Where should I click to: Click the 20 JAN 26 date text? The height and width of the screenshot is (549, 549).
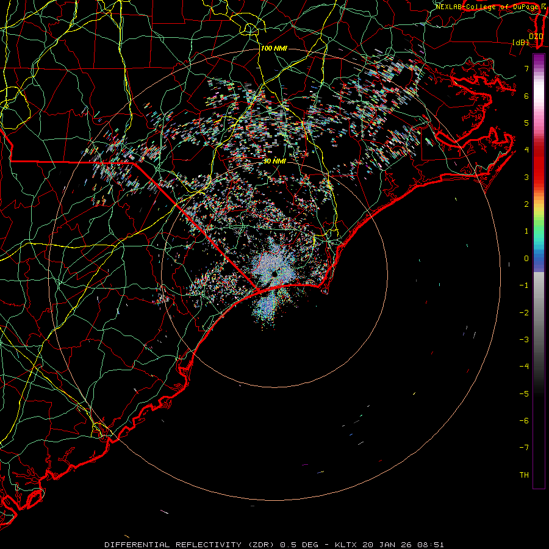pos(387,545)
